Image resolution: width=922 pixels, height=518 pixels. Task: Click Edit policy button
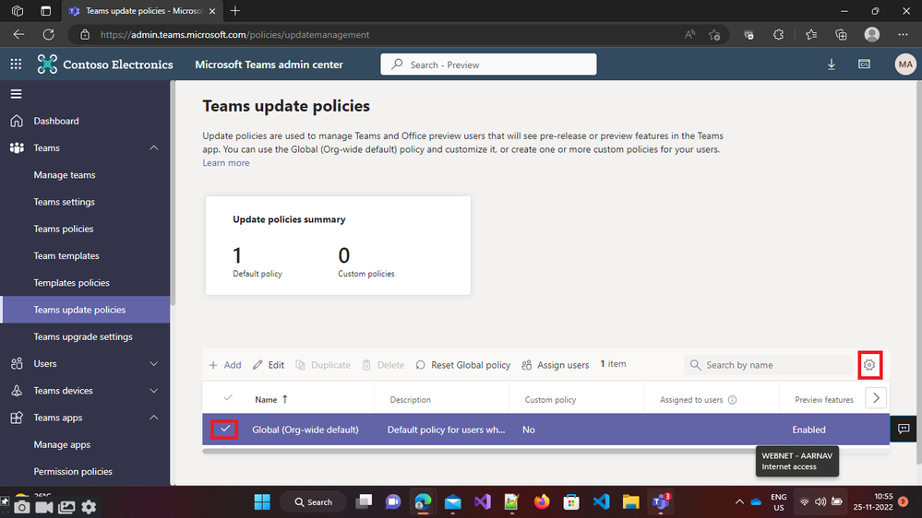pos(269,365)
